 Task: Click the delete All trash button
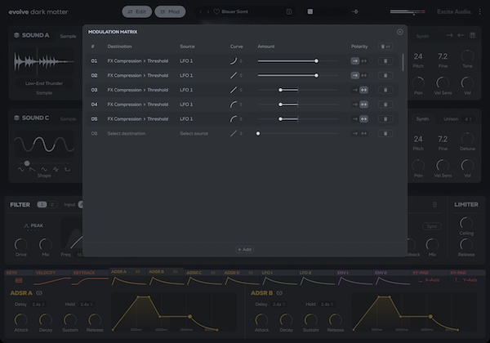[385, 47]
